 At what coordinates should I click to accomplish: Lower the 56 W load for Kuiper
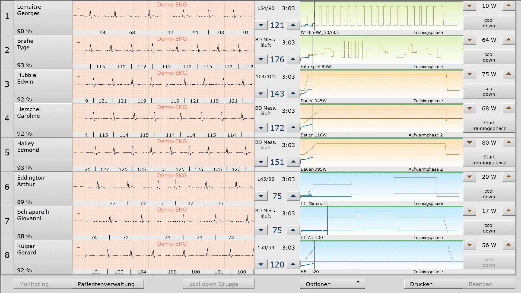click(x=469, y=245)
